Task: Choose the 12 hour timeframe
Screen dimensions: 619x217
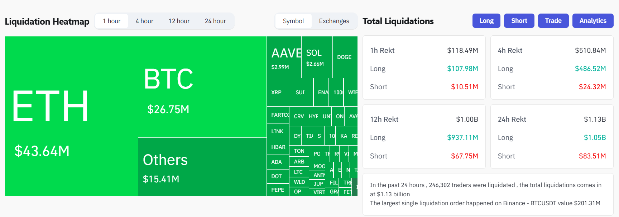Action: coord(179,21)
